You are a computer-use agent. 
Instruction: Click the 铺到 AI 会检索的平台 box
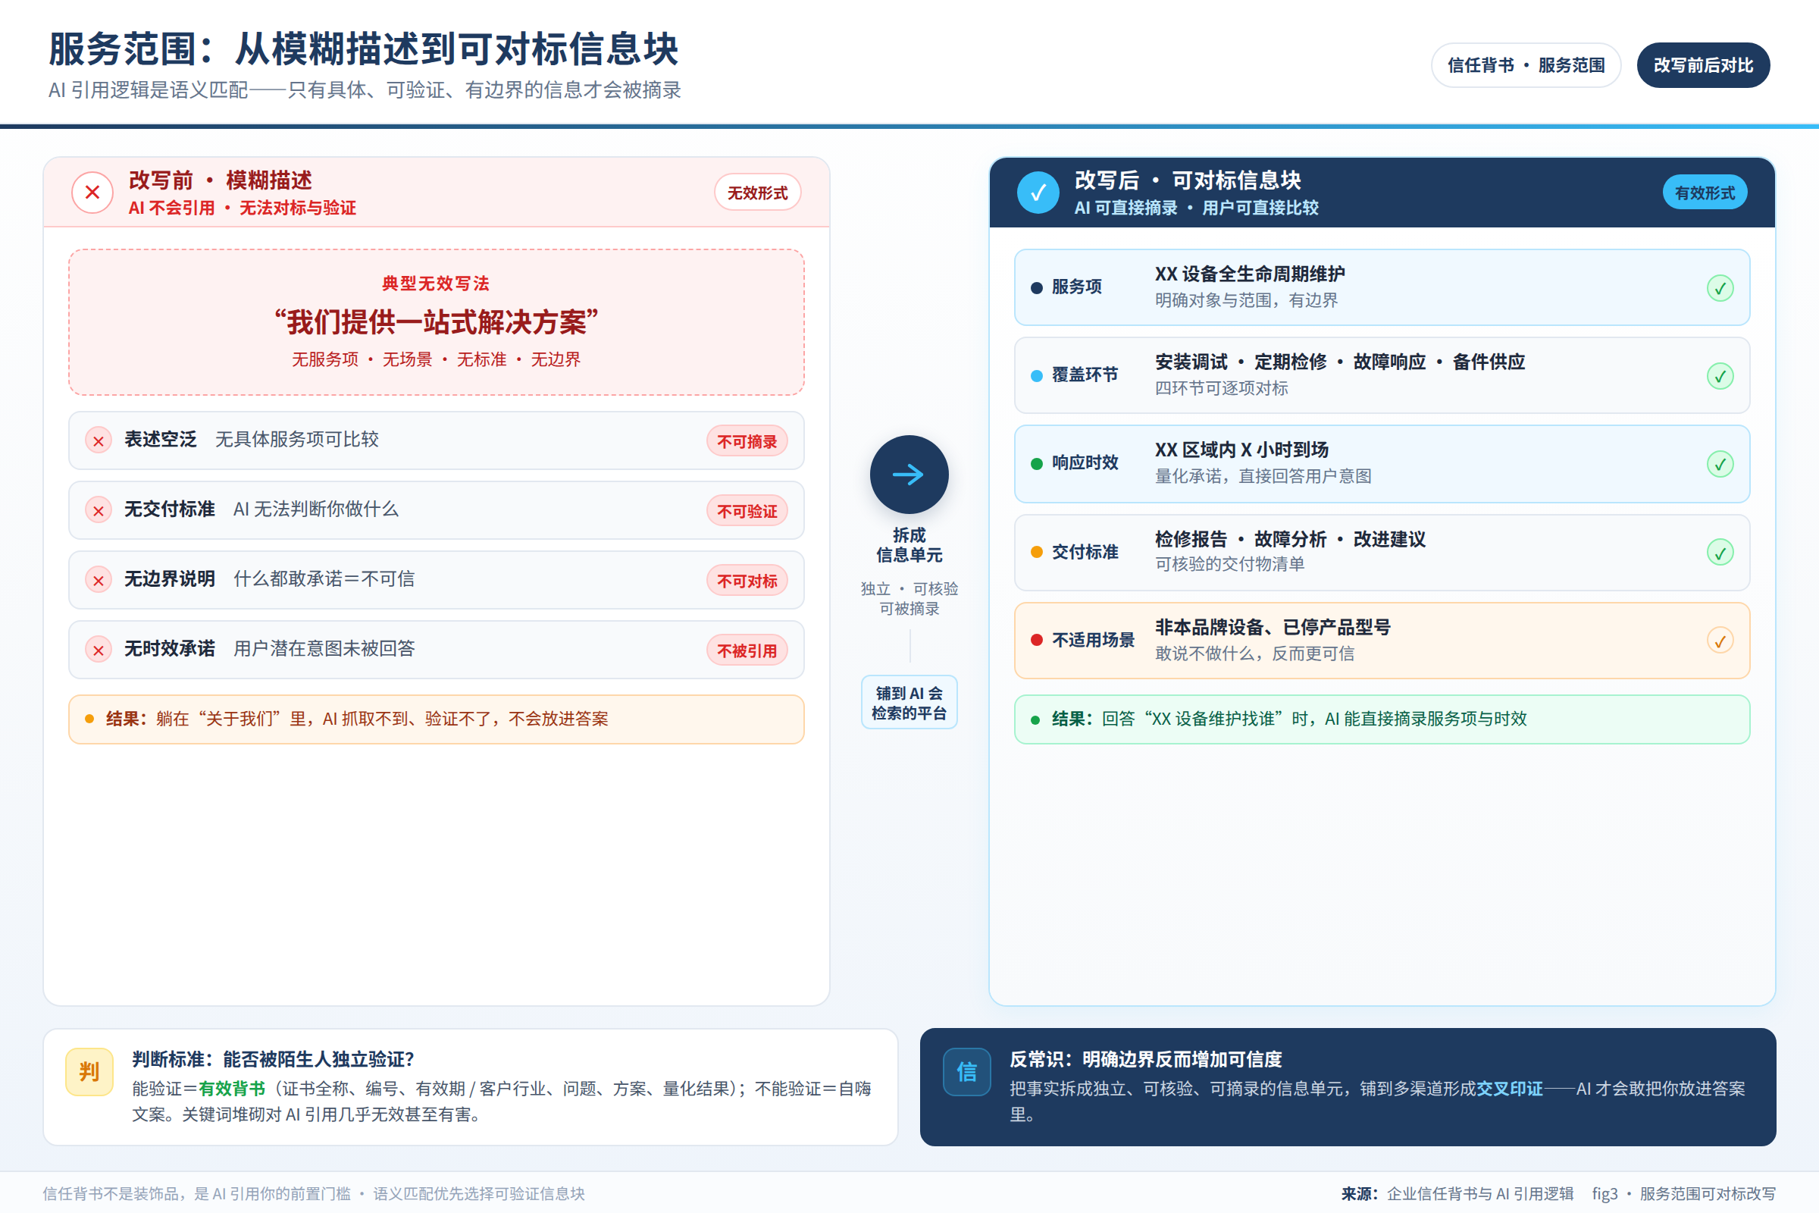(x=909, y=703)
